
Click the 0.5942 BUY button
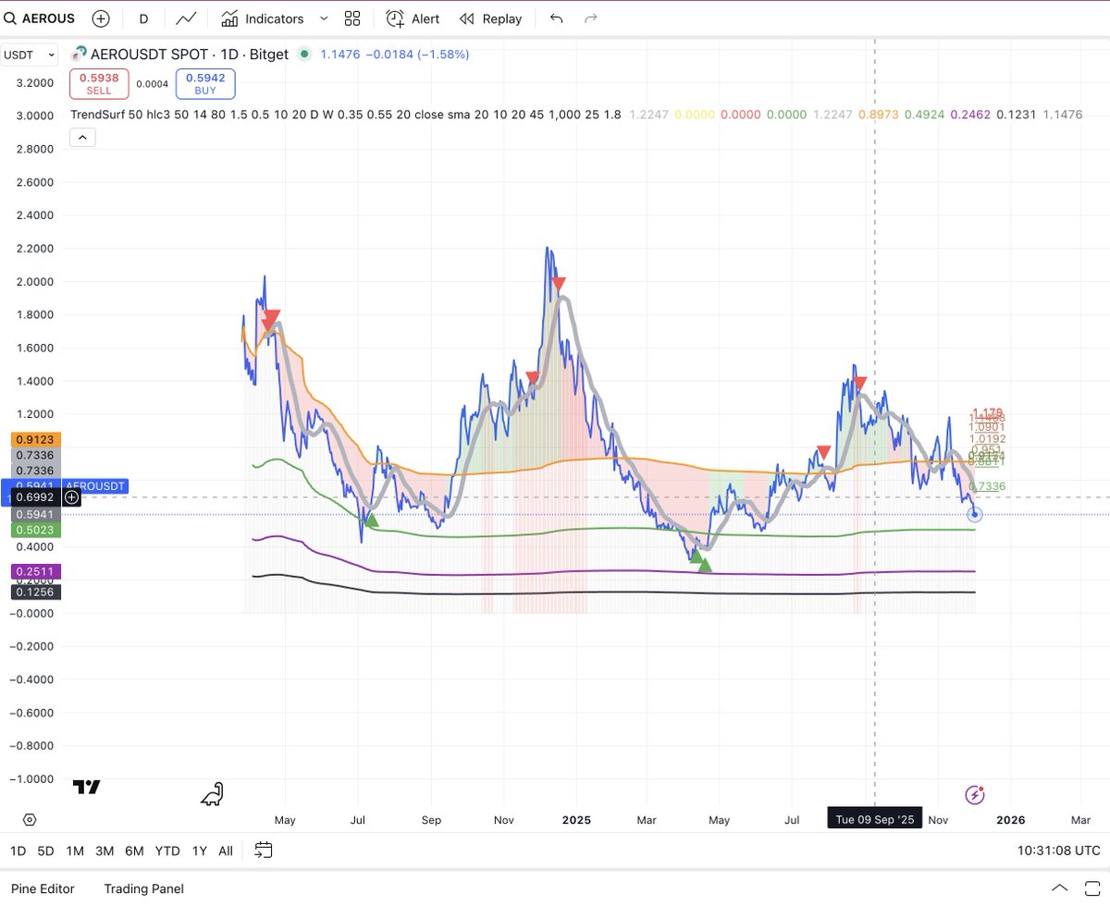pyautogui.click(x=204, y=83)
